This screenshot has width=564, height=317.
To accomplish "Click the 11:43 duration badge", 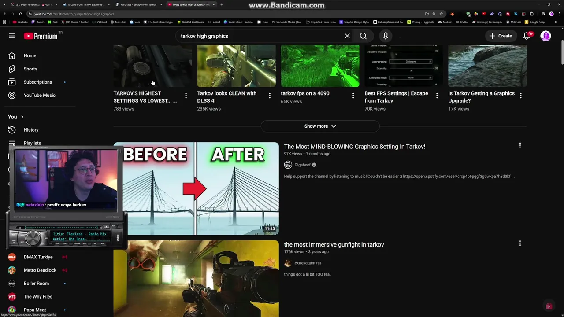I will (x=270, y=229).
